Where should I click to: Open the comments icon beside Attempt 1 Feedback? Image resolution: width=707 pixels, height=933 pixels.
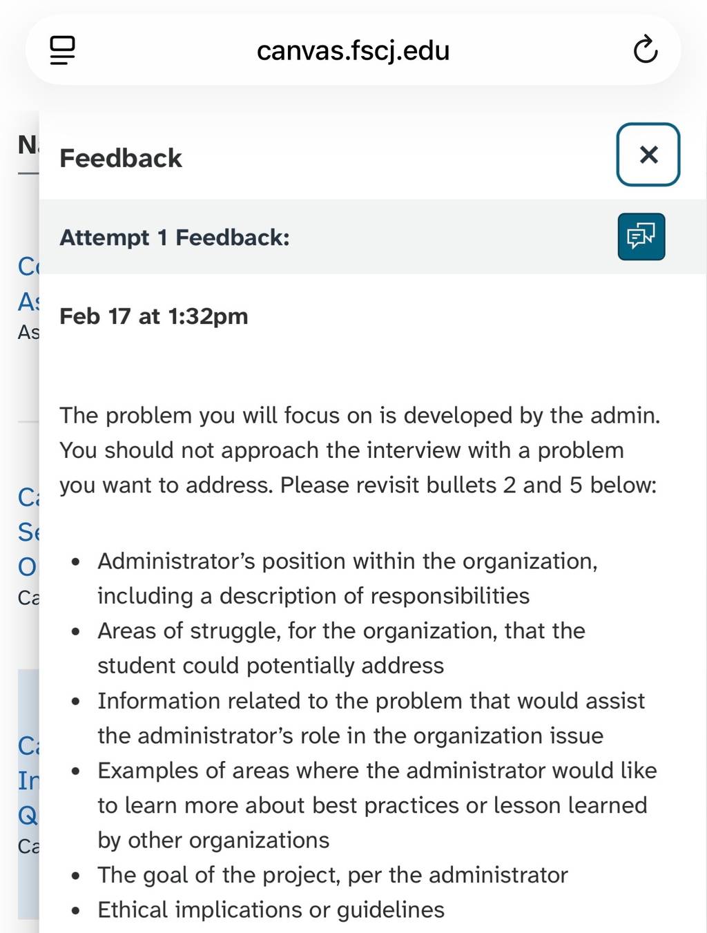click(x=641, y=237)
